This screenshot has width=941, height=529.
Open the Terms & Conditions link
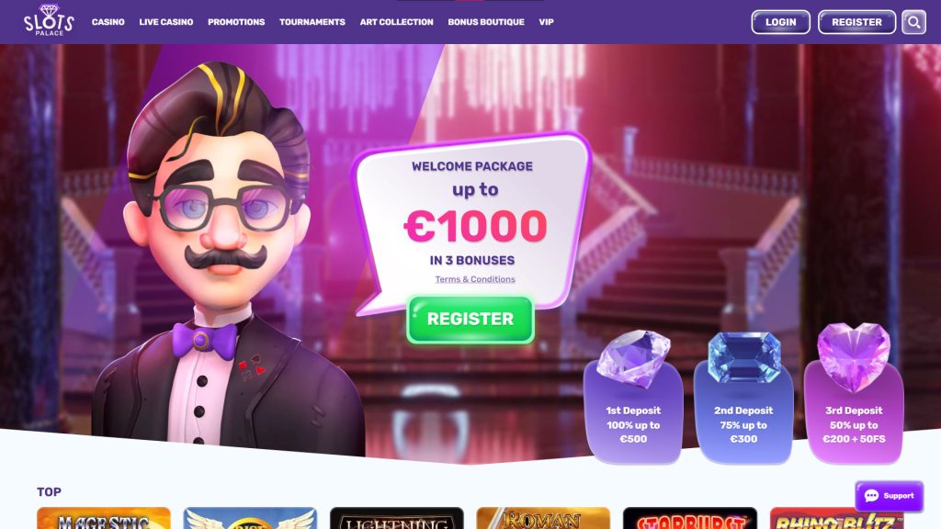coord(475,279)
